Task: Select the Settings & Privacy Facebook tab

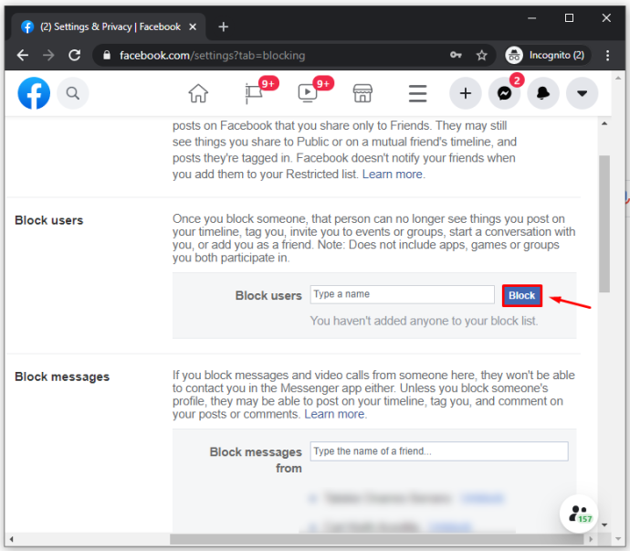Action: (109, 26)
